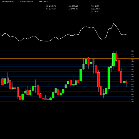
Task: Click the 252 price axis label
Action: (x=132, y=84)
